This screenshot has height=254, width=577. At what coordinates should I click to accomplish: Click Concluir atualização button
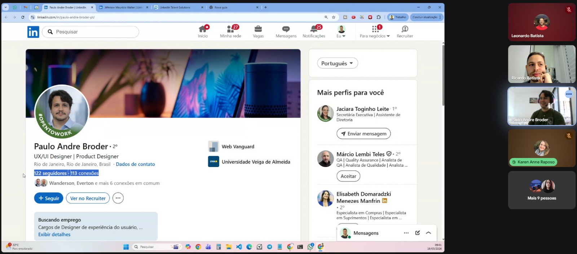pos(427,17)
